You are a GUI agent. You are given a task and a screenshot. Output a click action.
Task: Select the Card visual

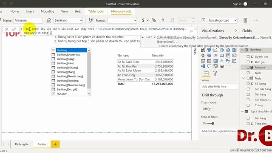click(222, 56)
